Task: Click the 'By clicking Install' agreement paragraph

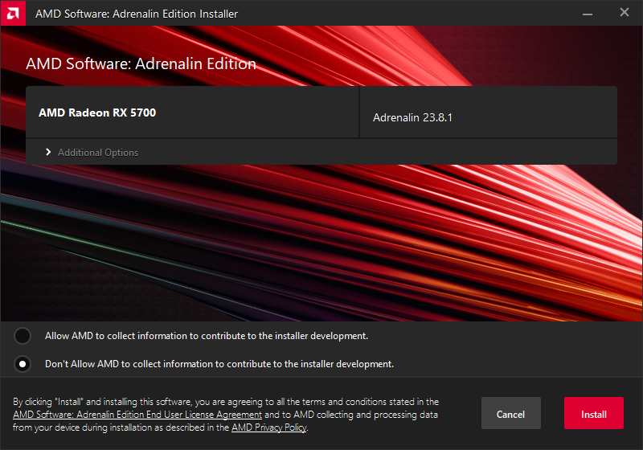Action: coord(225,402)
